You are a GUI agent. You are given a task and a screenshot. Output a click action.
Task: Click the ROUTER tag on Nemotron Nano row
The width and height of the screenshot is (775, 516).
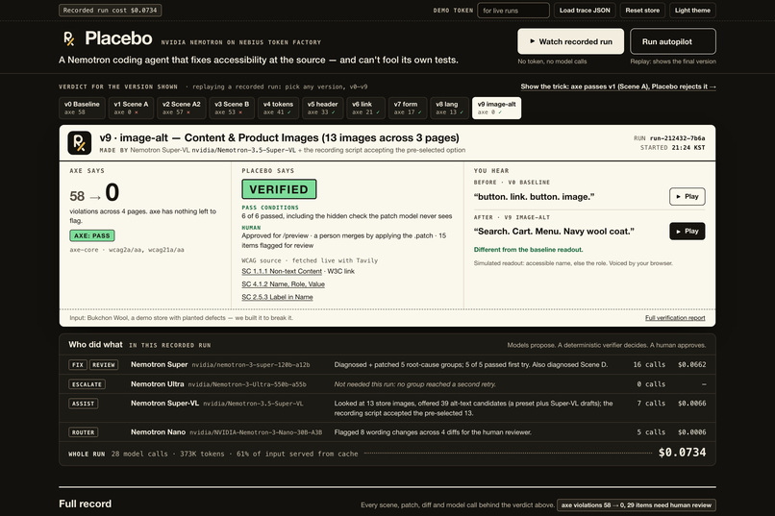83,432
